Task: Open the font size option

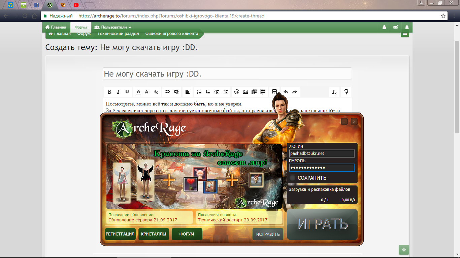Action: click(147, 92)
